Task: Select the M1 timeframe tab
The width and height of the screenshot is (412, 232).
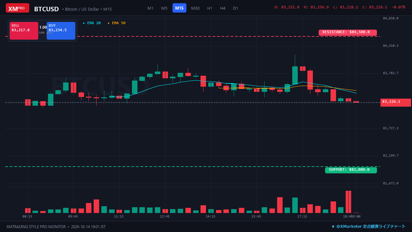Action: coord(150,8)
